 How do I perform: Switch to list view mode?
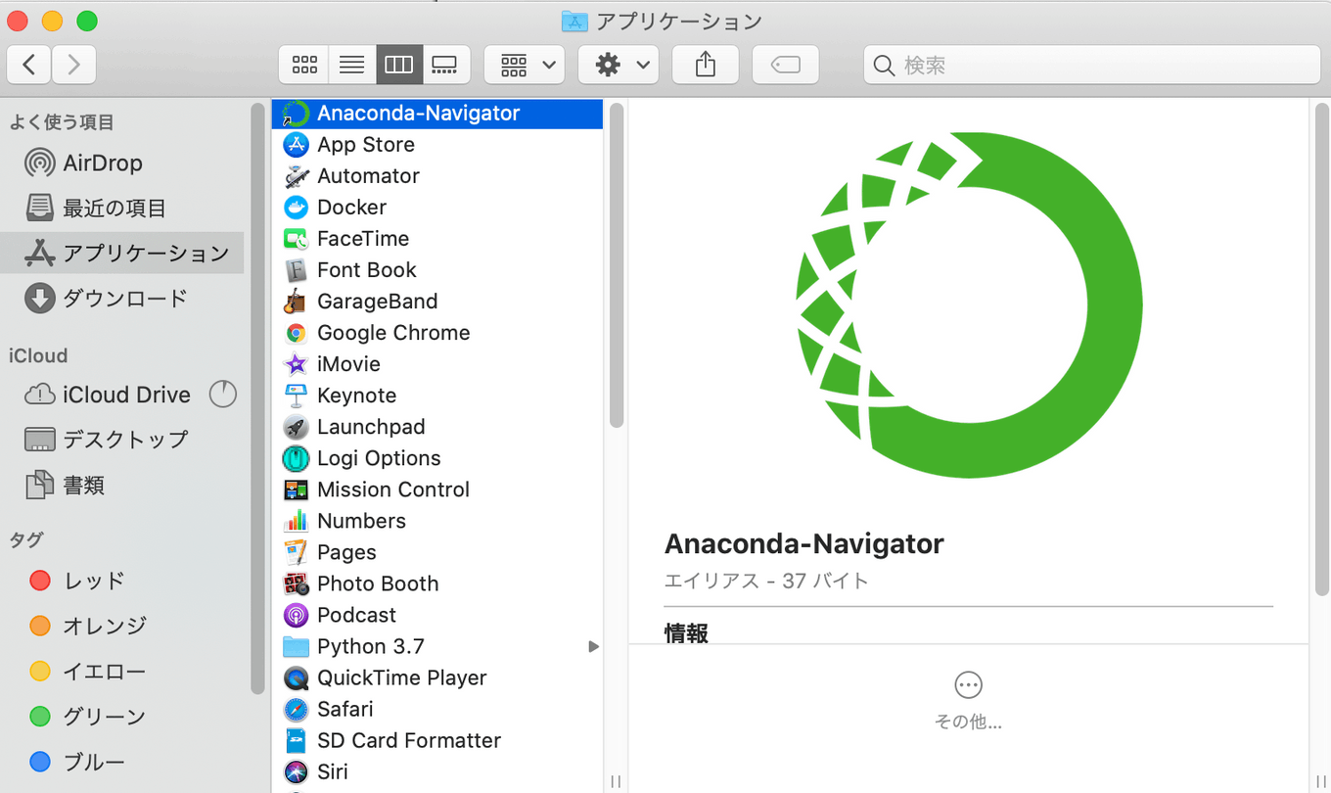pos(351,64)
